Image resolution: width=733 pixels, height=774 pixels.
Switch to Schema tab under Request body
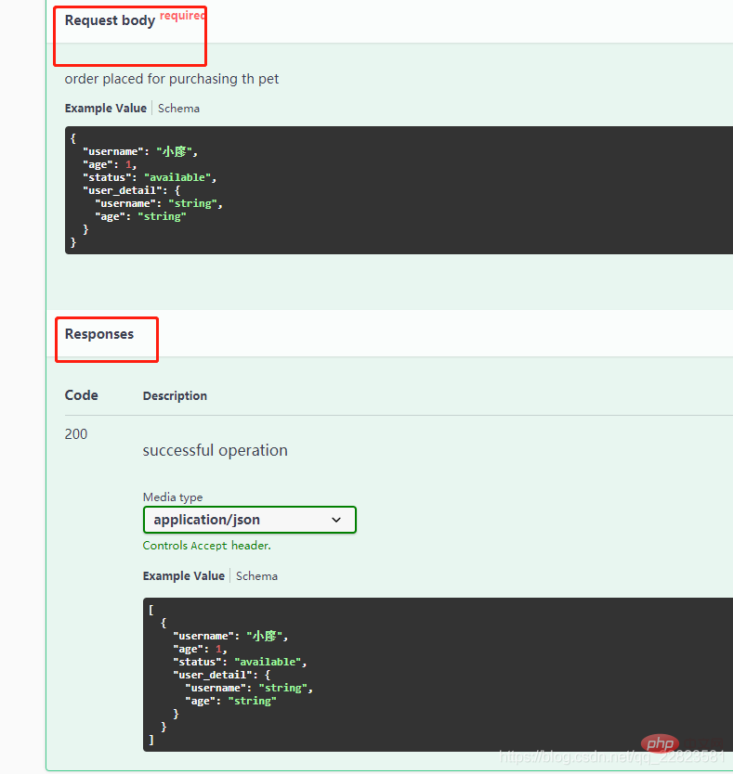(x=178, y=108)
